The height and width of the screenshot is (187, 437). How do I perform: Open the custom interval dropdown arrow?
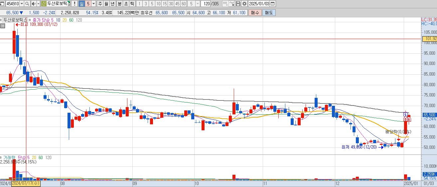pyautogui.click(x=198, y=4)
